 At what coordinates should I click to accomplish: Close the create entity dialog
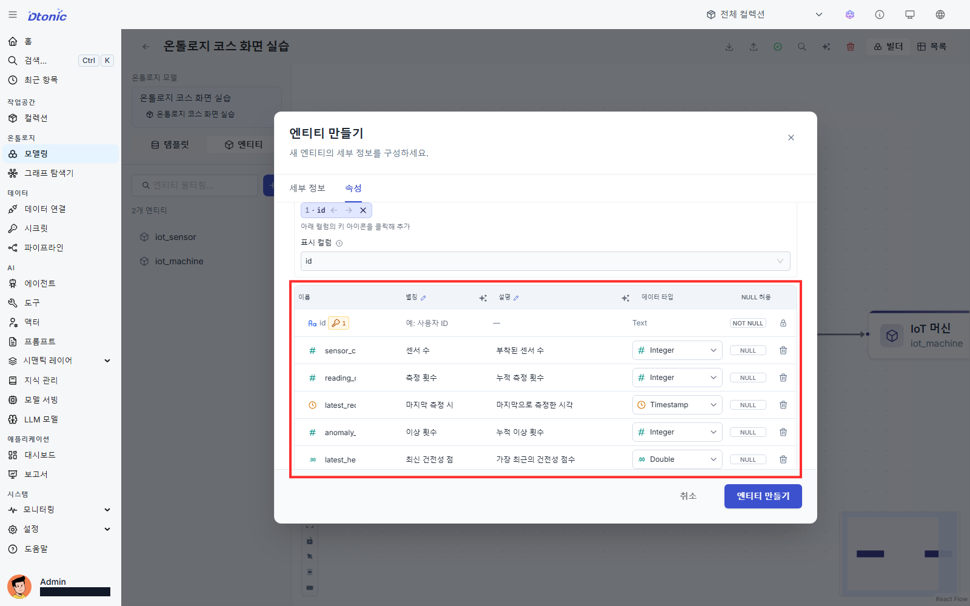791,138
